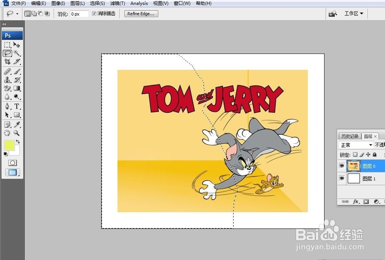
Task: Click the feather (羽化) value field
Action: (x=79, y=14)
